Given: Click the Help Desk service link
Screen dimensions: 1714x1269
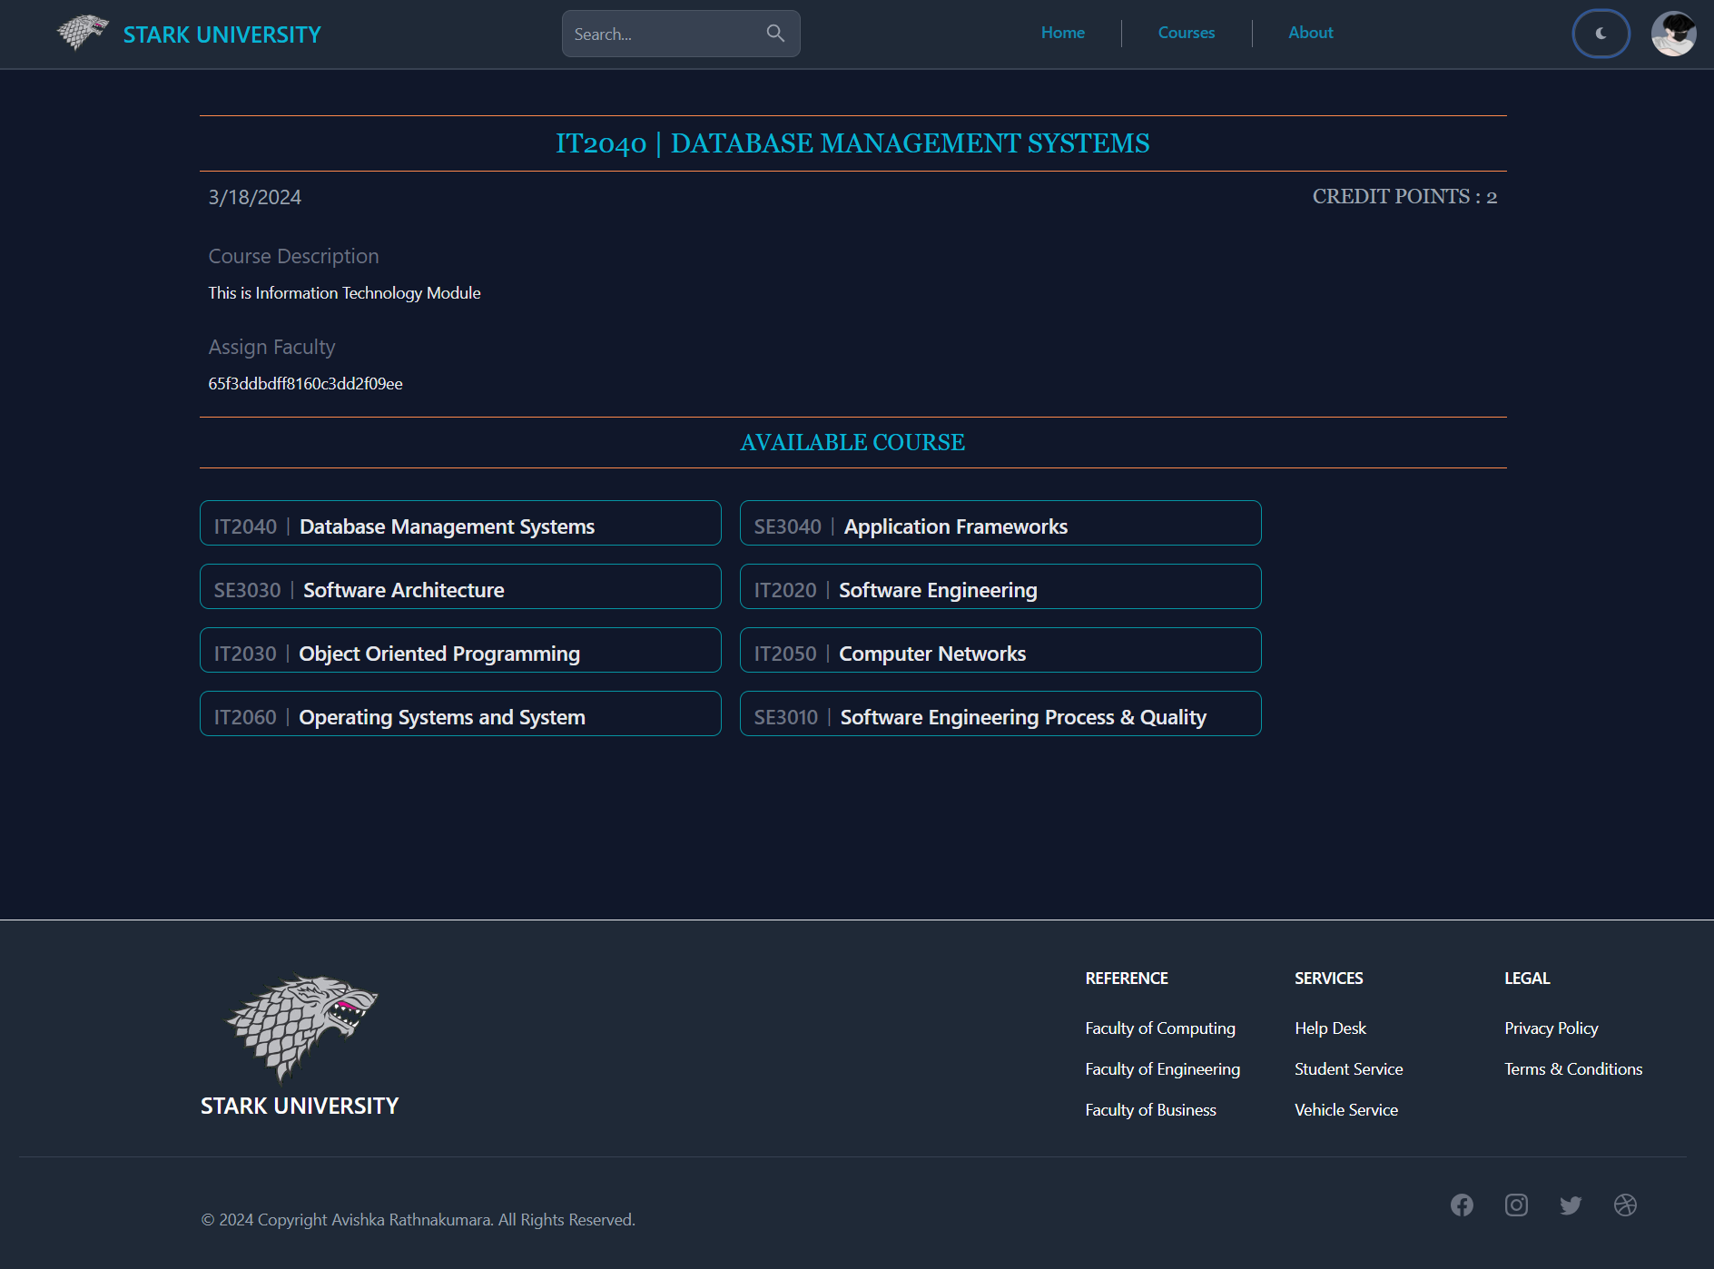Looking at the screenshot, I should (1330, 1028).
